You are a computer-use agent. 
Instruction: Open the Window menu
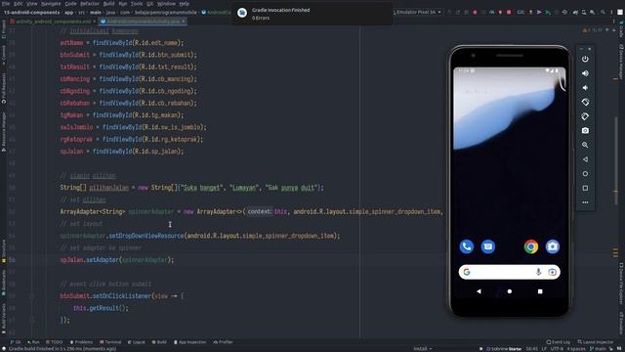tap(166, 4)
